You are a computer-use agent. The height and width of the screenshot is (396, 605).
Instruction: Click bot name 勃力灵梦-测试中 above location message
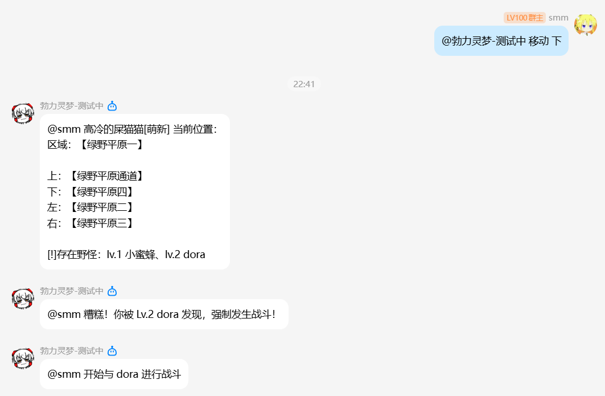pos(72,106)
